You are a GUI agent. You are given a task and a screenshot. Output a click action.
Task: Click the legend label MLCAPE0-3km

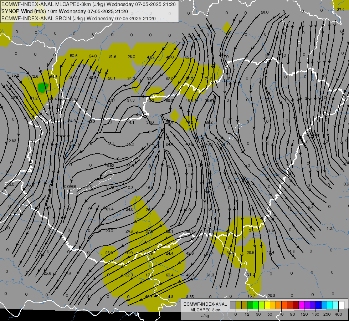205,310
